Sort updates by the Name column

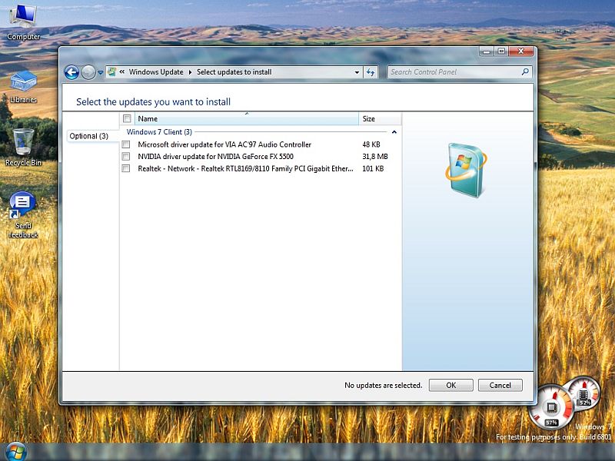point(247,119)
